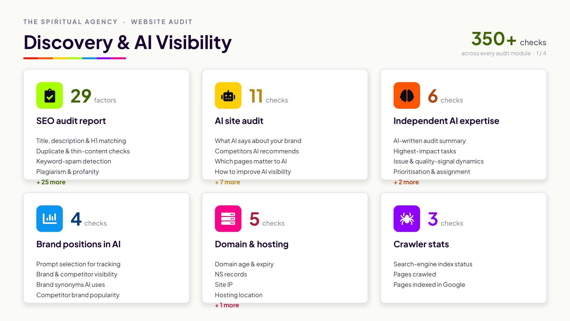
Task: Click the orange brain AI expertise icon
Action: point(407,95)
